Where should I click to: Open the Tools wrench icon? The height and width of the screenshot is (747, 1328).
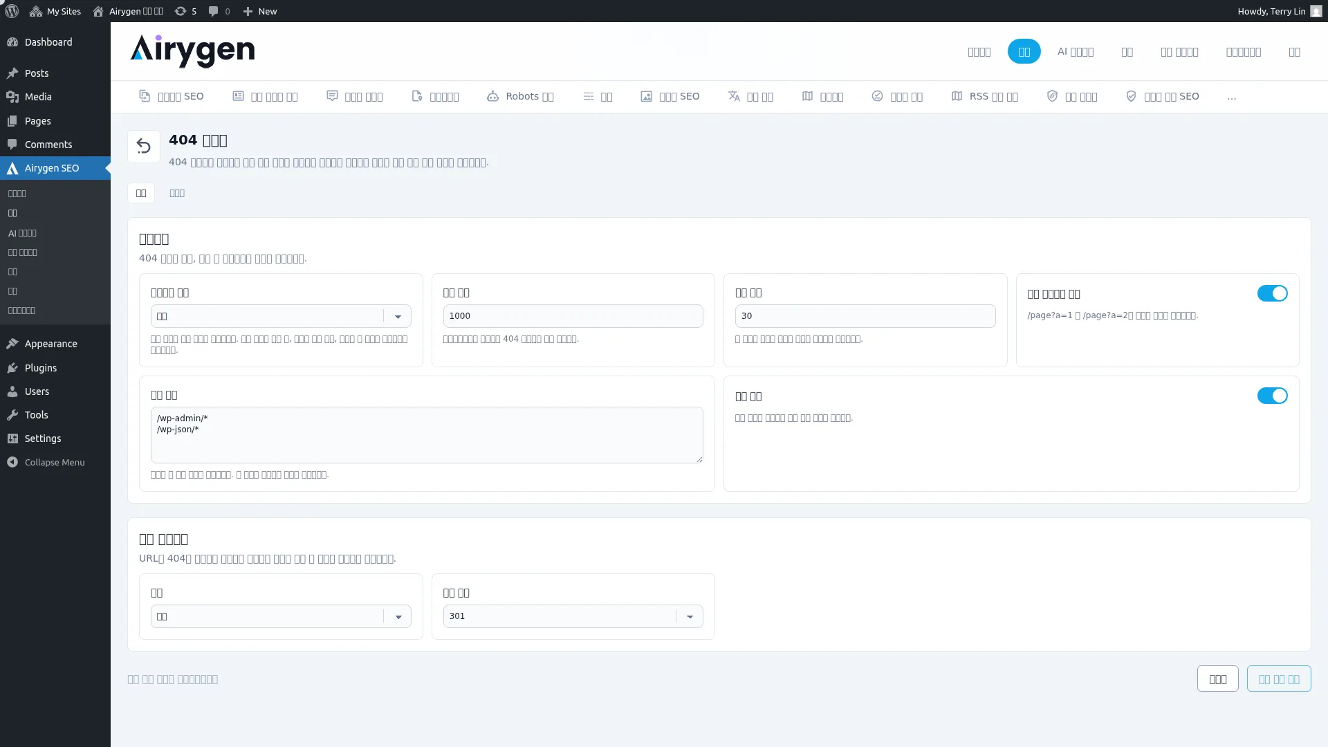[x=12, y=415]
